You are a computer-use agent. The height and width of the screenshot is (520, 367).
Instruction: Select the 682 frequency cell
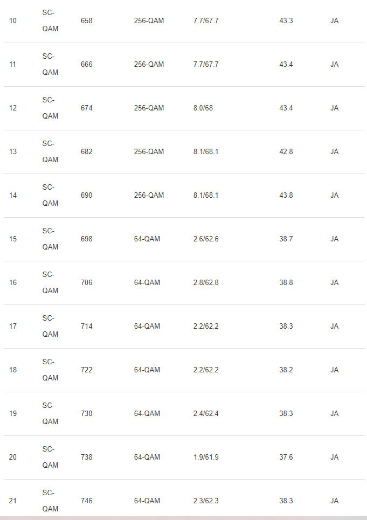coord(86,152)
